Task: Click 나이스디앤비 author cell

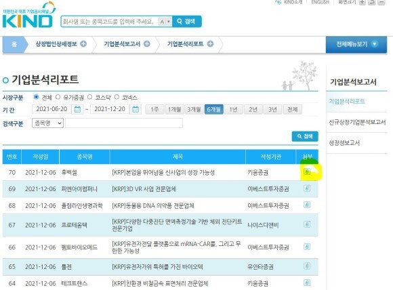Action: click(263, 225)
